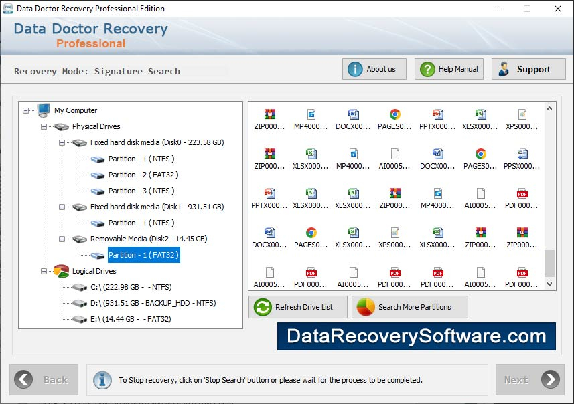Viewport: 574px width, 404px height.
Task: Select the Removable Media Disk2 drive icon
Action: coord(80,239)
